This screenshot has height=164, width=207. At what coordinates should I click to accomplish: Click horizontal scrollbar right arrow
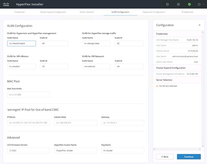click(x=200, y=149)
